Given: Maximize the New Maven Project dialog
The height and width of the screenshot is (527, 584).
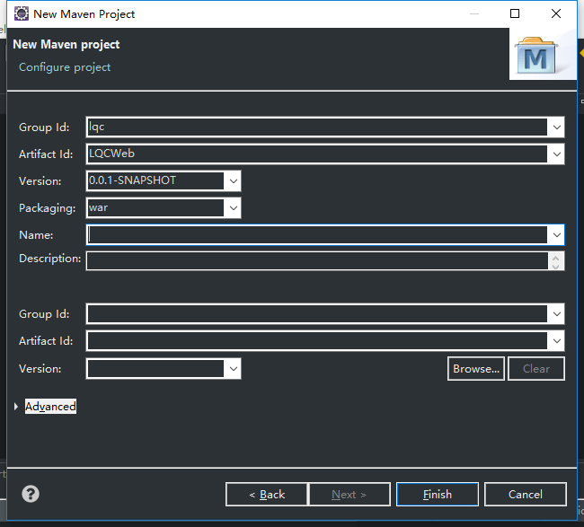Looking at the screenshot, I should pos(515,13).
